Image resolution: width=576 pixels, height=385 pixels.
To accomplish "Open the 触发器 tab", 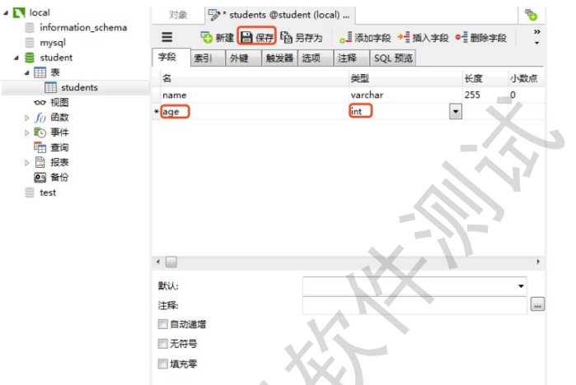I will click(x=279, y=58).
